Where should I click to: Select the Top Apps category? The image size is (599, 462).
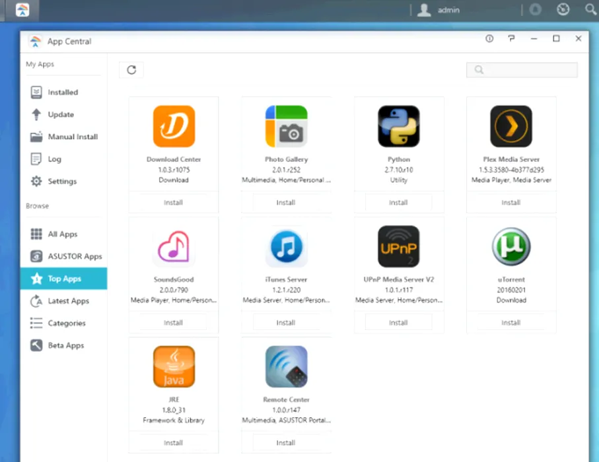pos(63,279)
